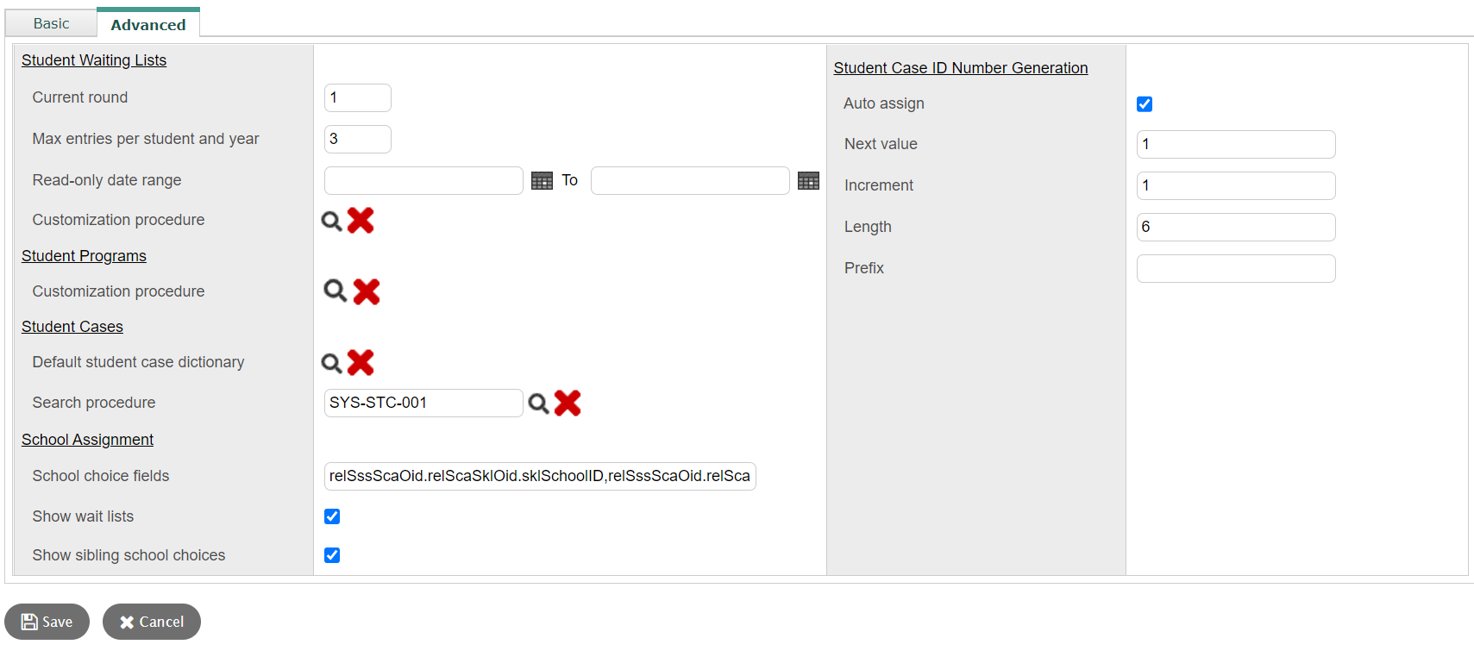Viewport: 1474px width, 657px height.
Task: Search default student case dictionary
Action: tap(332, 364)
